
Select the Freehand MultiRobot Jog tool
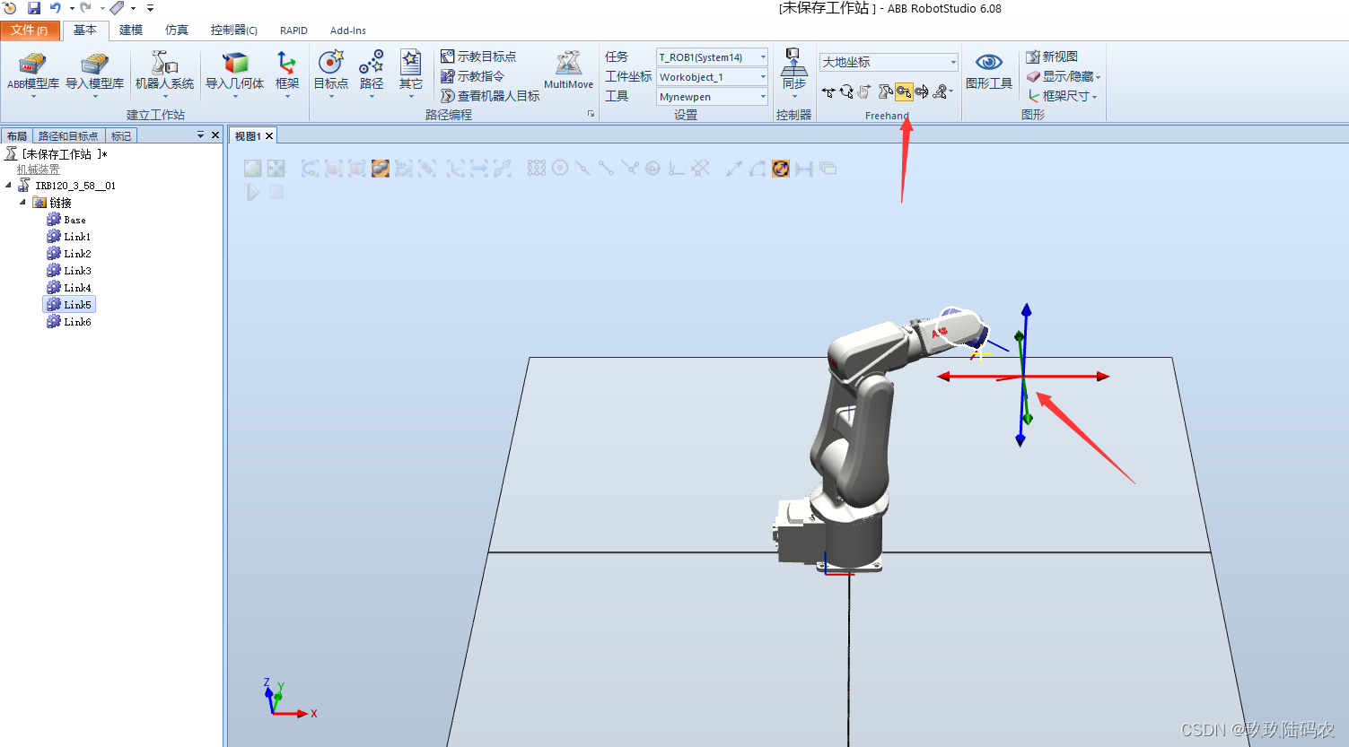click(x=940, y=91)
